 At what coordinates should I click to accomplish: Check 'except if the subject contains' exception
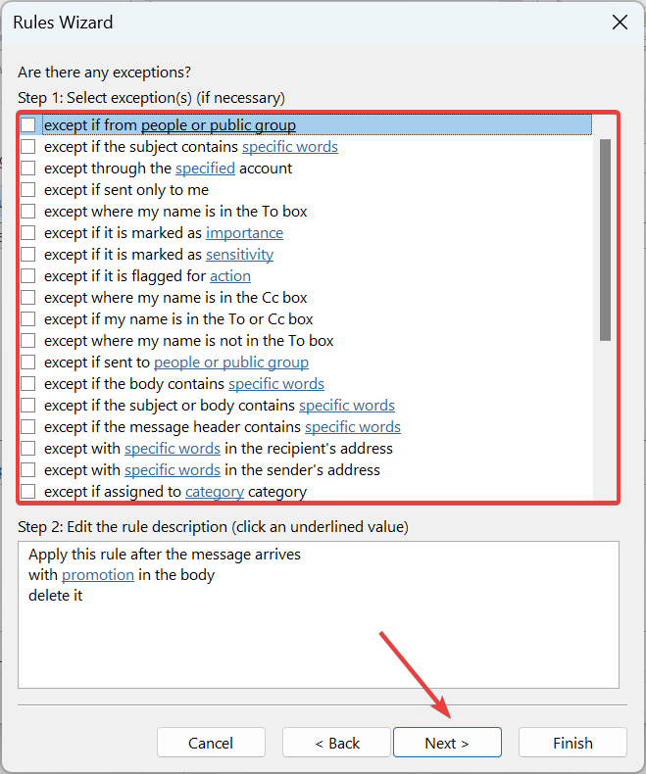pos(28,147)
